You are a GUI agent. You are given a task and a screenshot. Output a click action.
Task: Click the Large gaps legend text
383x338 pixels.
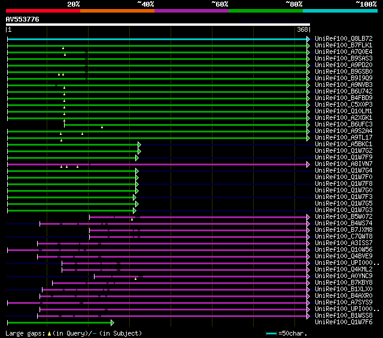point(25,333)
